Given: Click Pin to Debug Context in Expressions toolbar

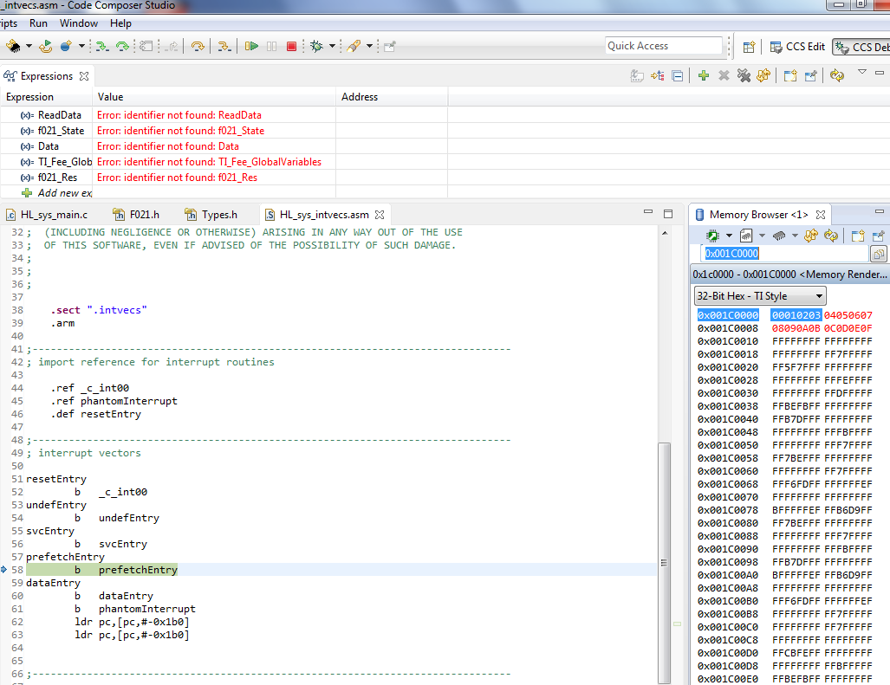Looking at the screenshot, I should tap(810, 75).
